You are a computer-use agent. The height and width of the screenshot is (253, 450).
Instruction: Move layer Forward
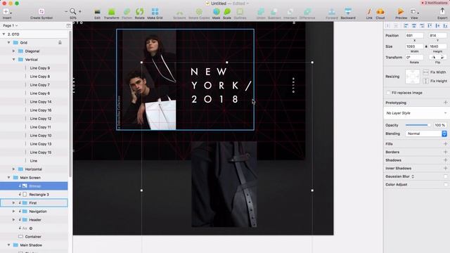coord(332,13)
